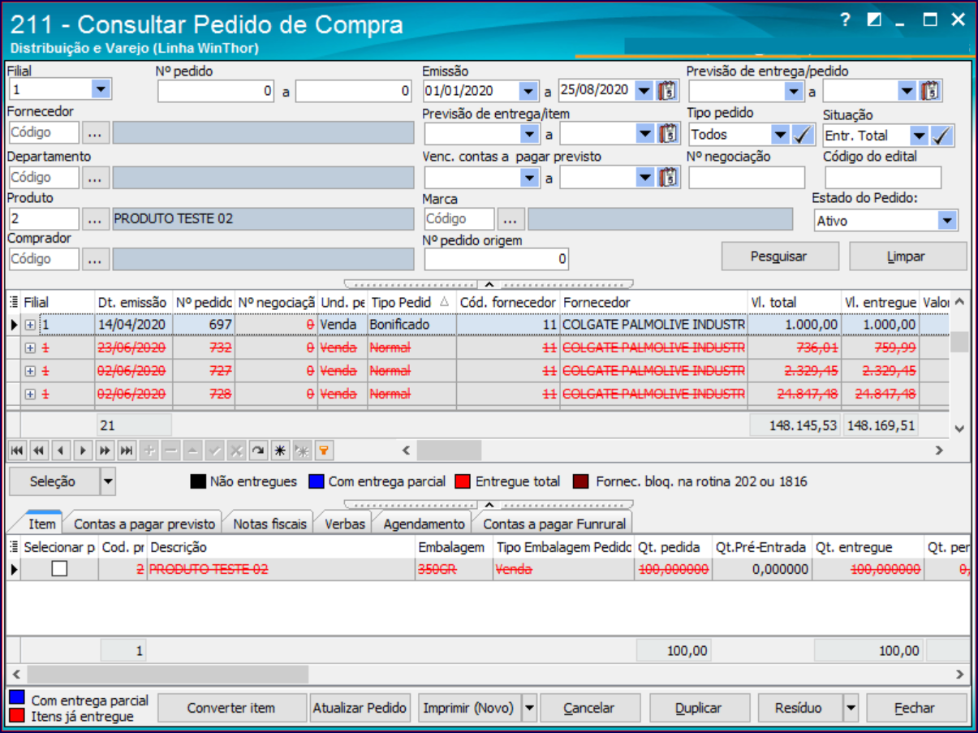The height and width of the screenshot is (733, 978).
Task: Expand order 697 row
Action: coord(30,325)
